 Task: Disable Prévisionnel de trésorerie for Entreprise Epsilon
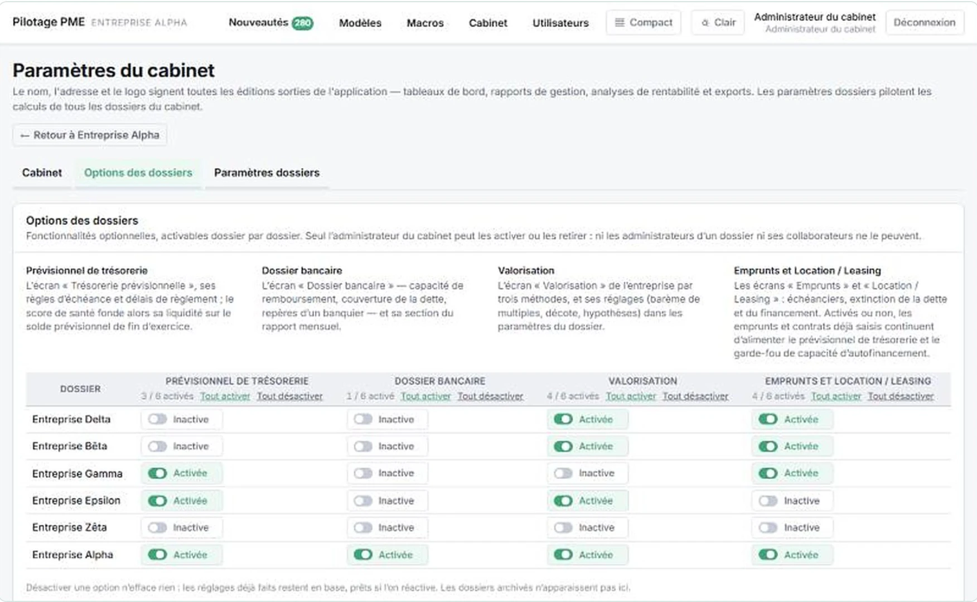click(182, 501)
